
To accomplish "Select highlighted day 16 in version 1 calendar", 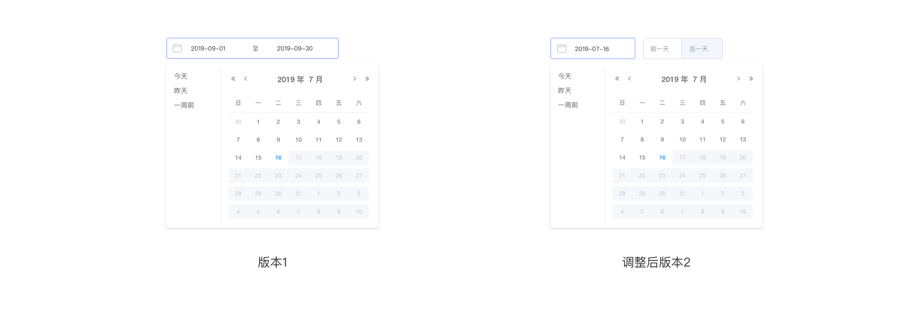I will click(x=278, y=158).
